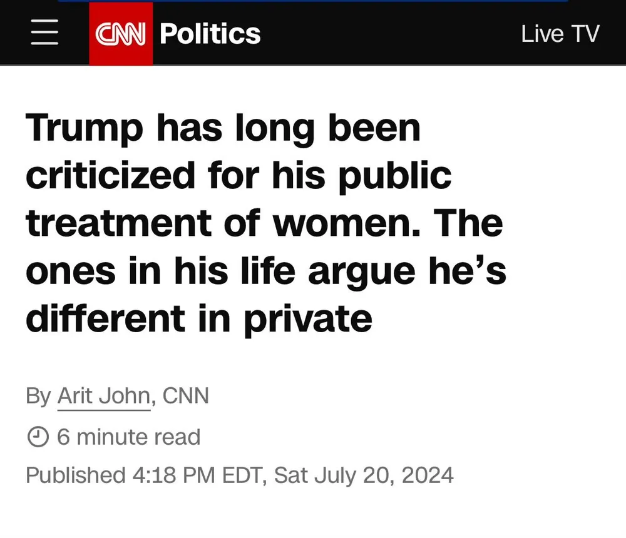
Task: Click the word "By" in the byline
Action: click(38, 397)
